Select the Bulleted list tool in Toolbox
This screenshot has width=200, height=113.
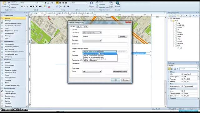13,23
